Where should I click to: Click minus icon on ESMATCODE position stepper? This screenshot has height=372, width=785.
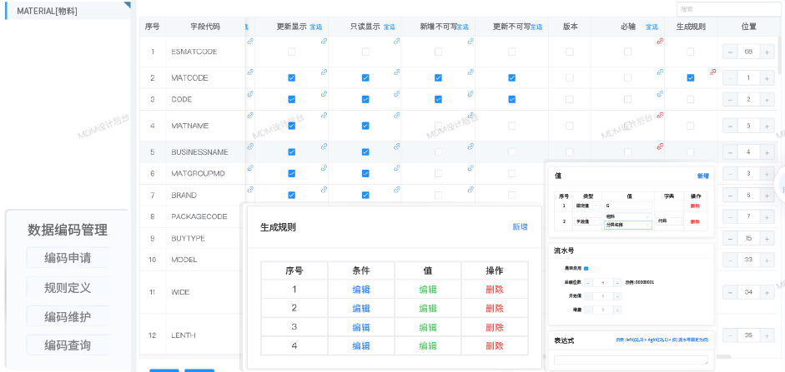[x=730, y=52]
